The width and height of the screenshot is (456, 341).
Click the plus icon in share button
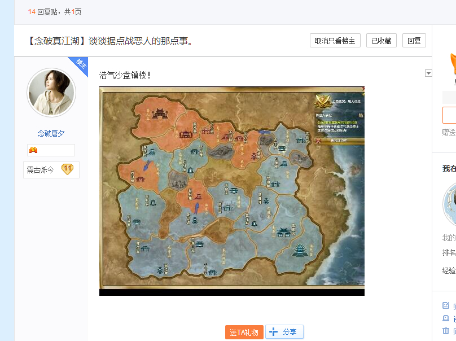273,332
